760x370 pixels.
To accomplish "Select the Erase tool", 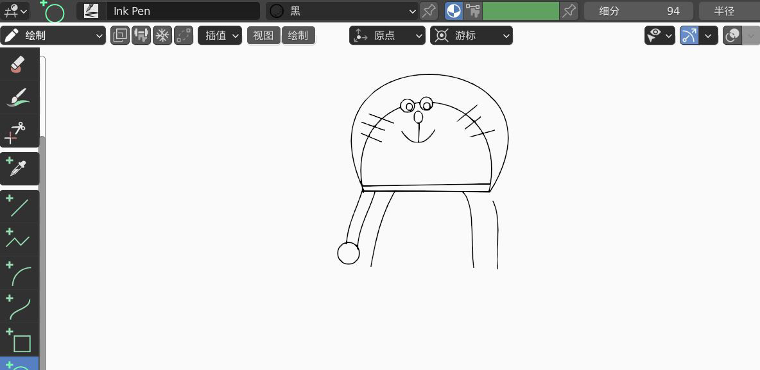I will tap(19, 64).
